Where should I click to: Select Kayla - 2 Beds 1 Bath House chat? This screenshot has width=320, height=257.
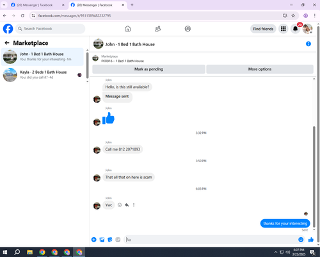pos(42,75)
